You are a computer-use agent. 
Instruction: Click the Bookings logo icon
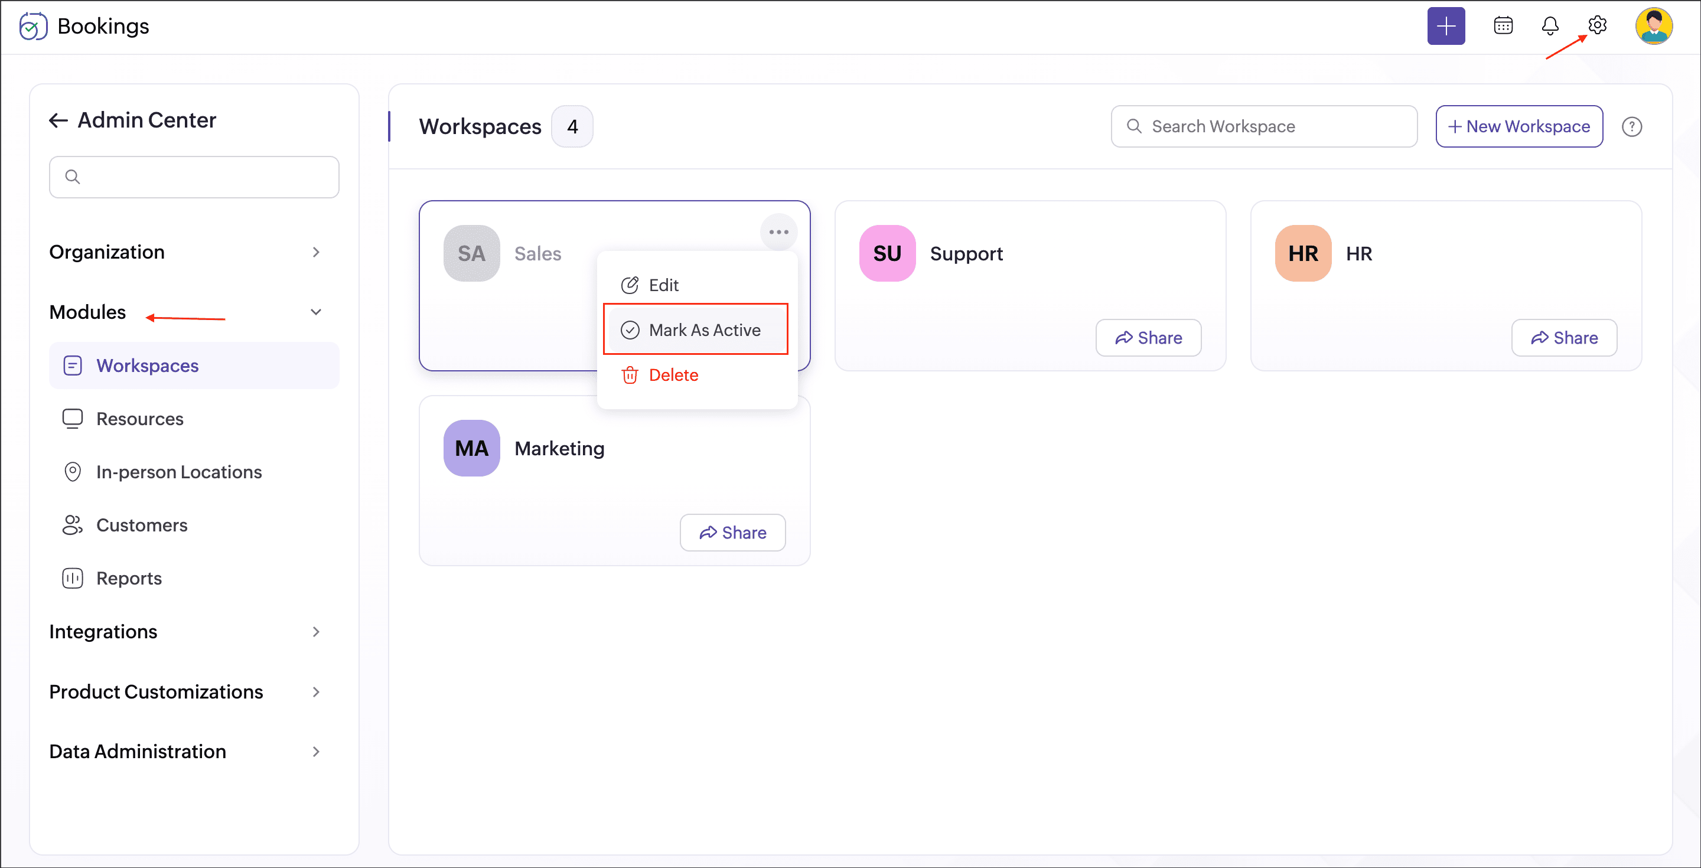click(33, 27)
